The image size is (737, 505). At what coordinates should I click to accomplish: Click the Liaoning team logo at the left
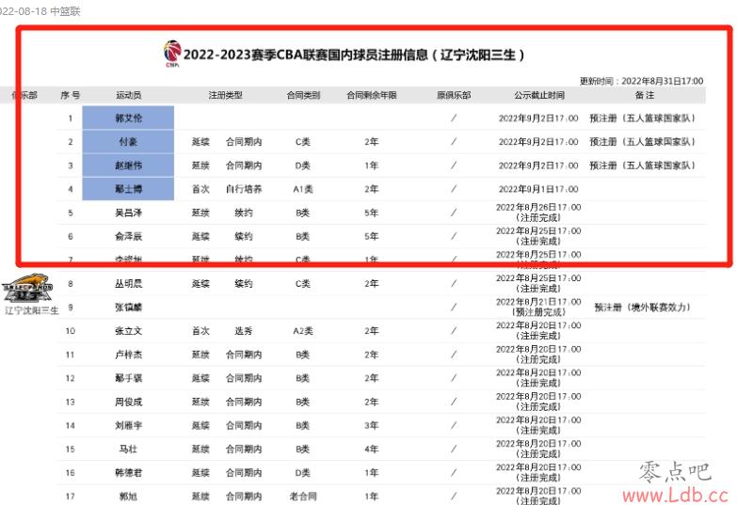pos(27,288)
